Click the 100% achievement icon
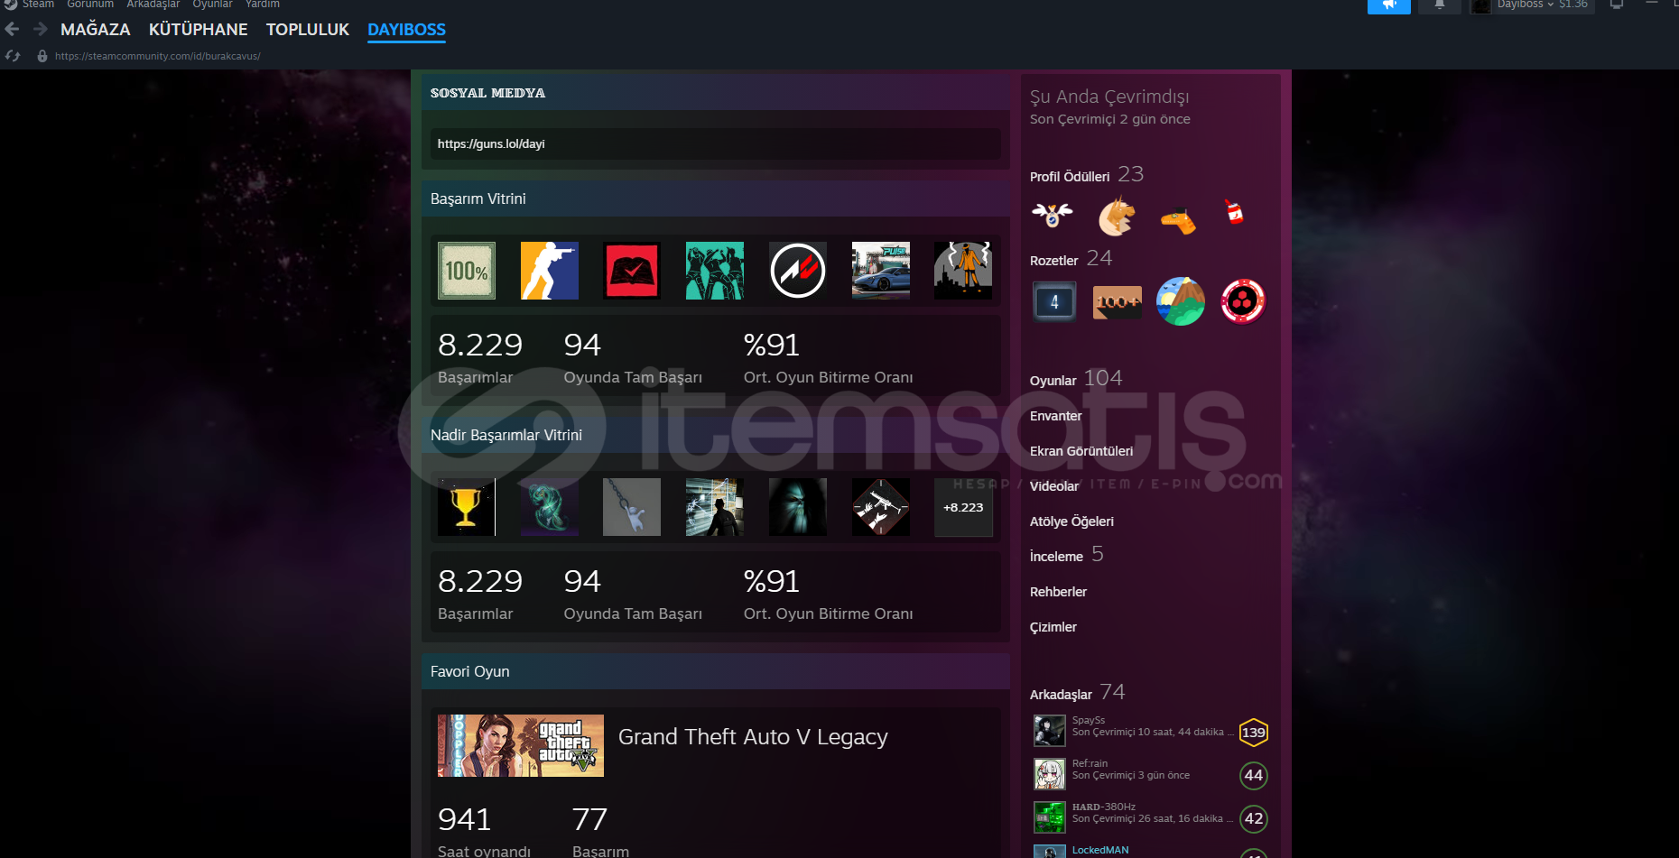 467,271
